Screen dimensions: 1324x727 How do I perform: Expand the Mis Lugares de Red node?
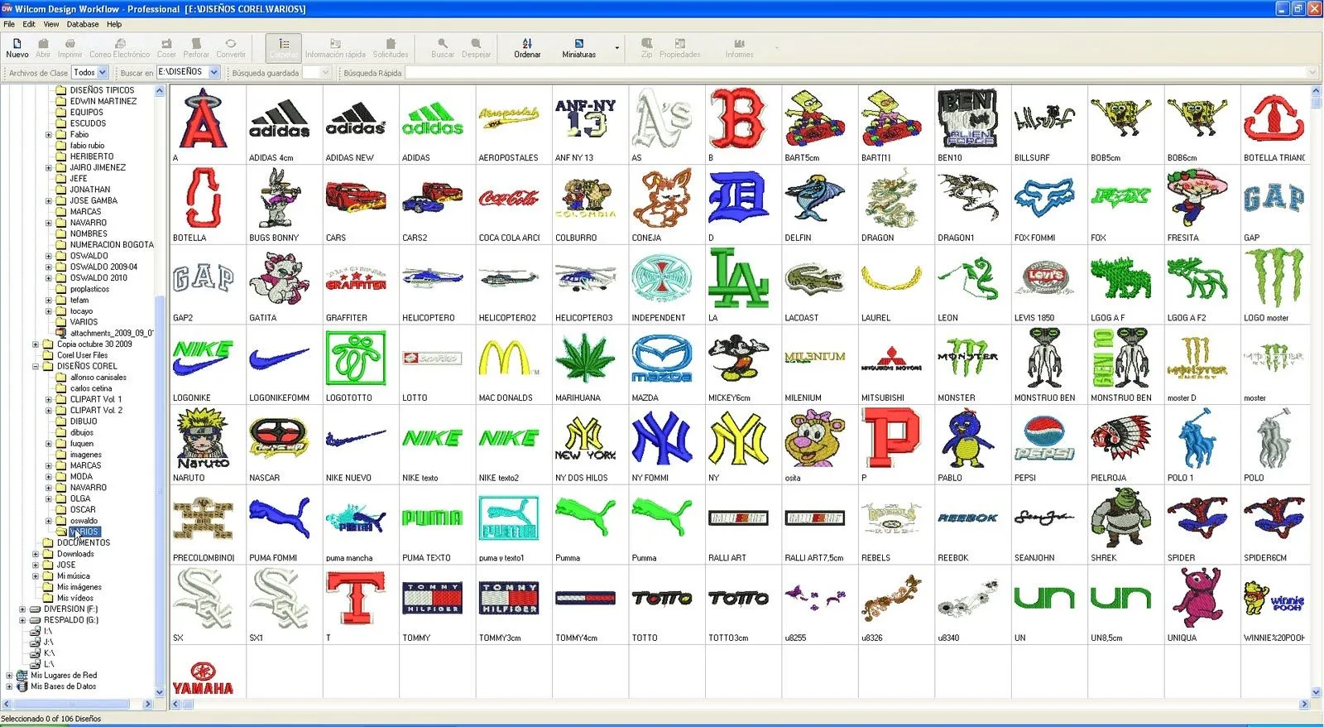click(x=9, y=676)
